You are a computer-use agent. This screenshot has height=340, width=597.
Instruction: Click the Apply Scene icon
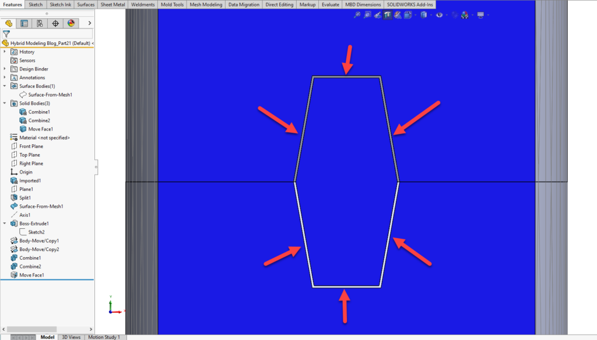coord(463,15)
